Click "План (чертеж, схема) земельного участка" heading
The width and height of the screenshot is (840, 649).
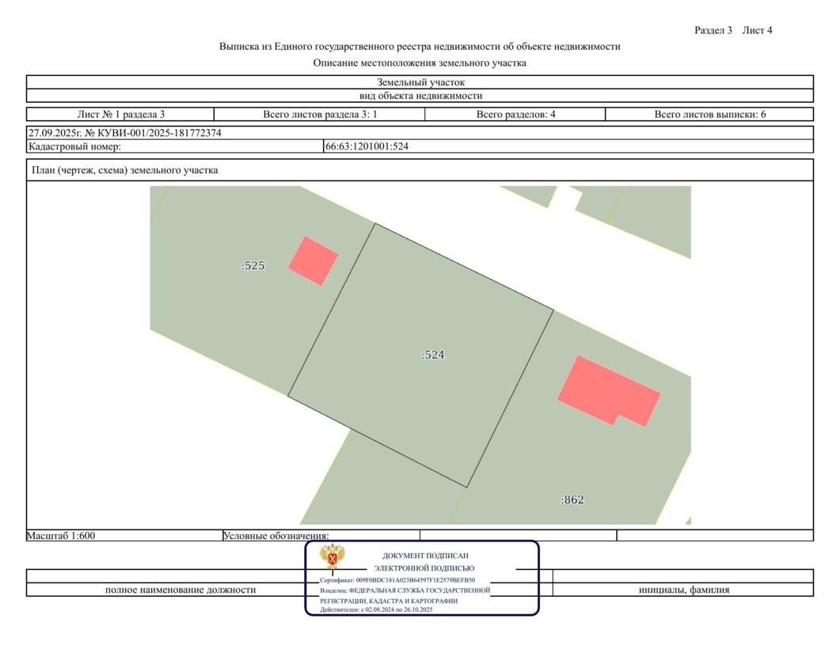click(124, 170)
